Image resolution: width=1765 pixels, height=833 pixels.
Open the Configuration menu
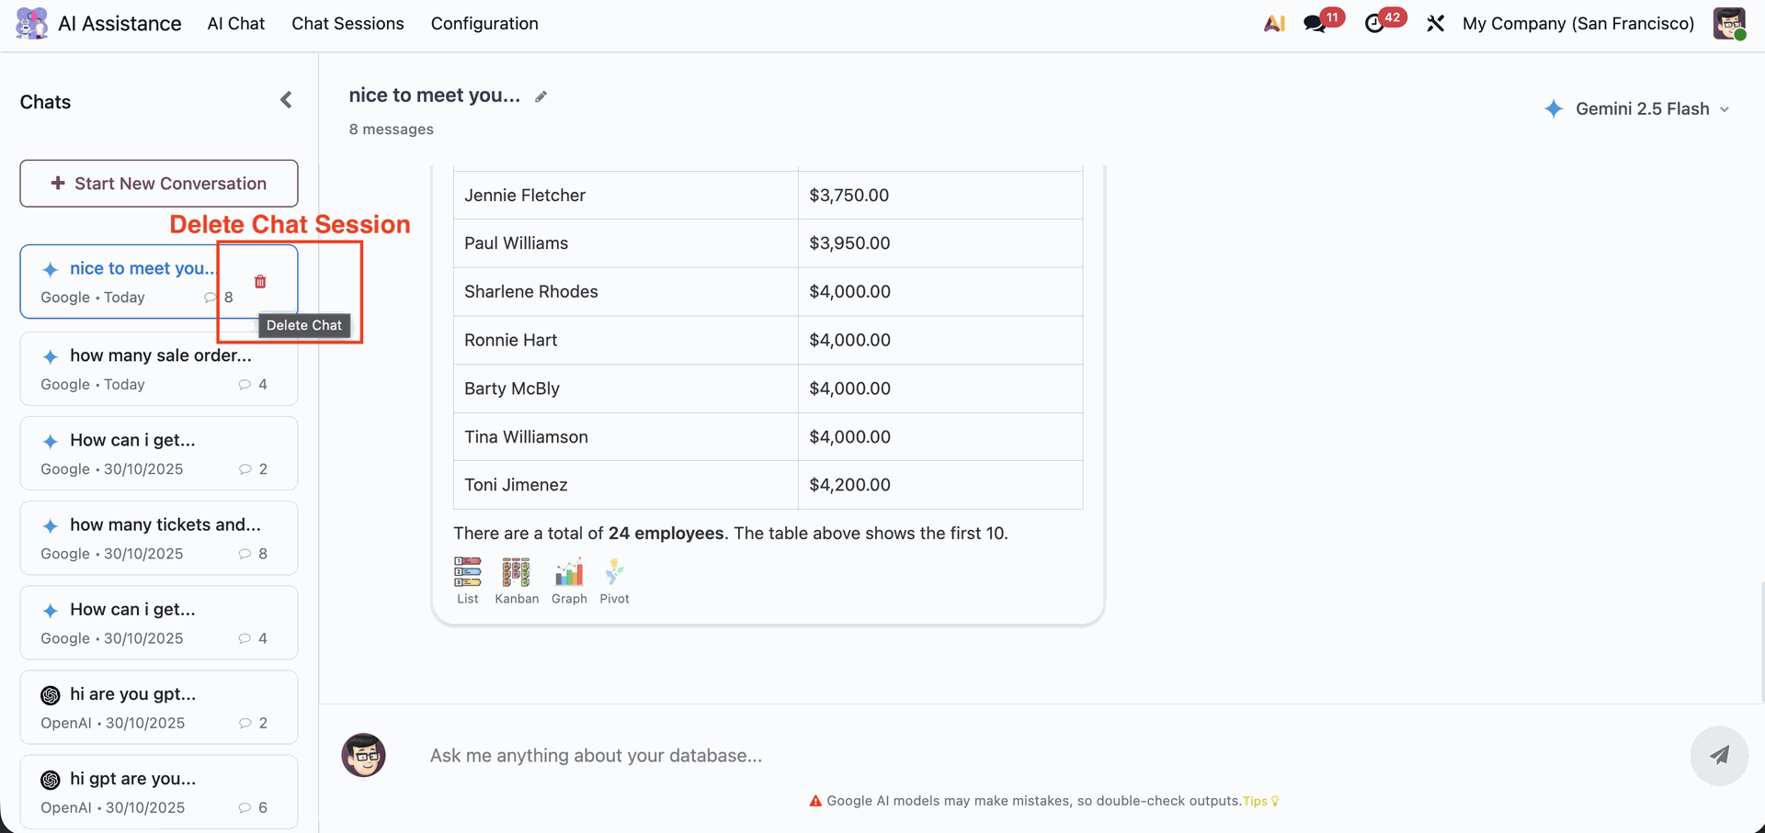point(484,24)
